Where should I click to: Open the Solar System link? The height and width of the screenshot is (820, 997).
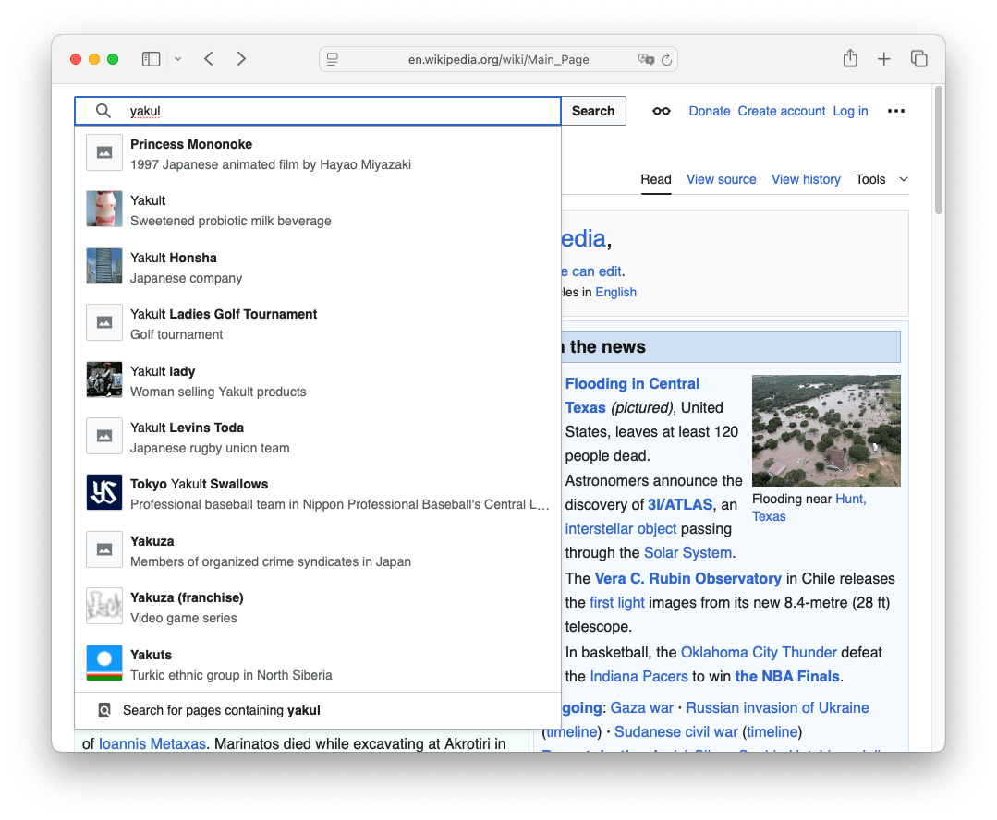pos(687,553)
